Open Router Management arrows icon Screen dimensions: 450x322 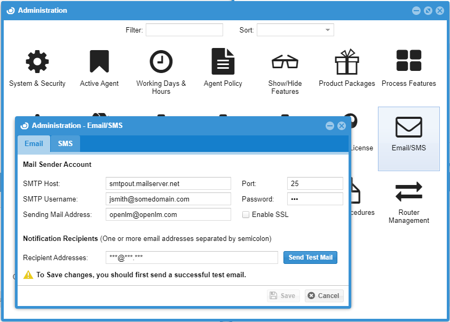click(408, 192)
